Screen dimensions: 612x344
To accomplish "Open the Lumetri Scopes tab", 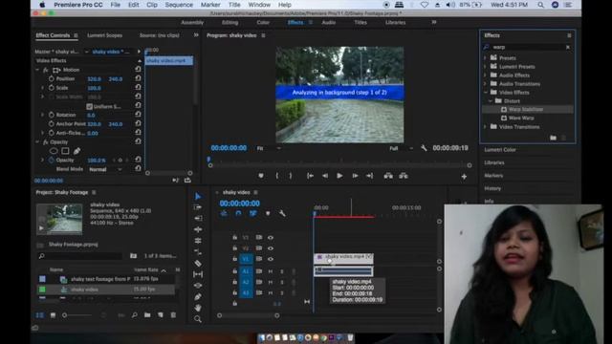I will pyautogui.click(x=104, y=35).
